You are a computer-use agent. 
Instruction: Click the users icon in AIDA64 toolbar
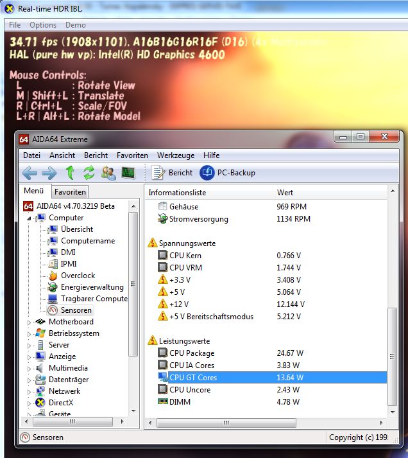[x=108, y=173]
